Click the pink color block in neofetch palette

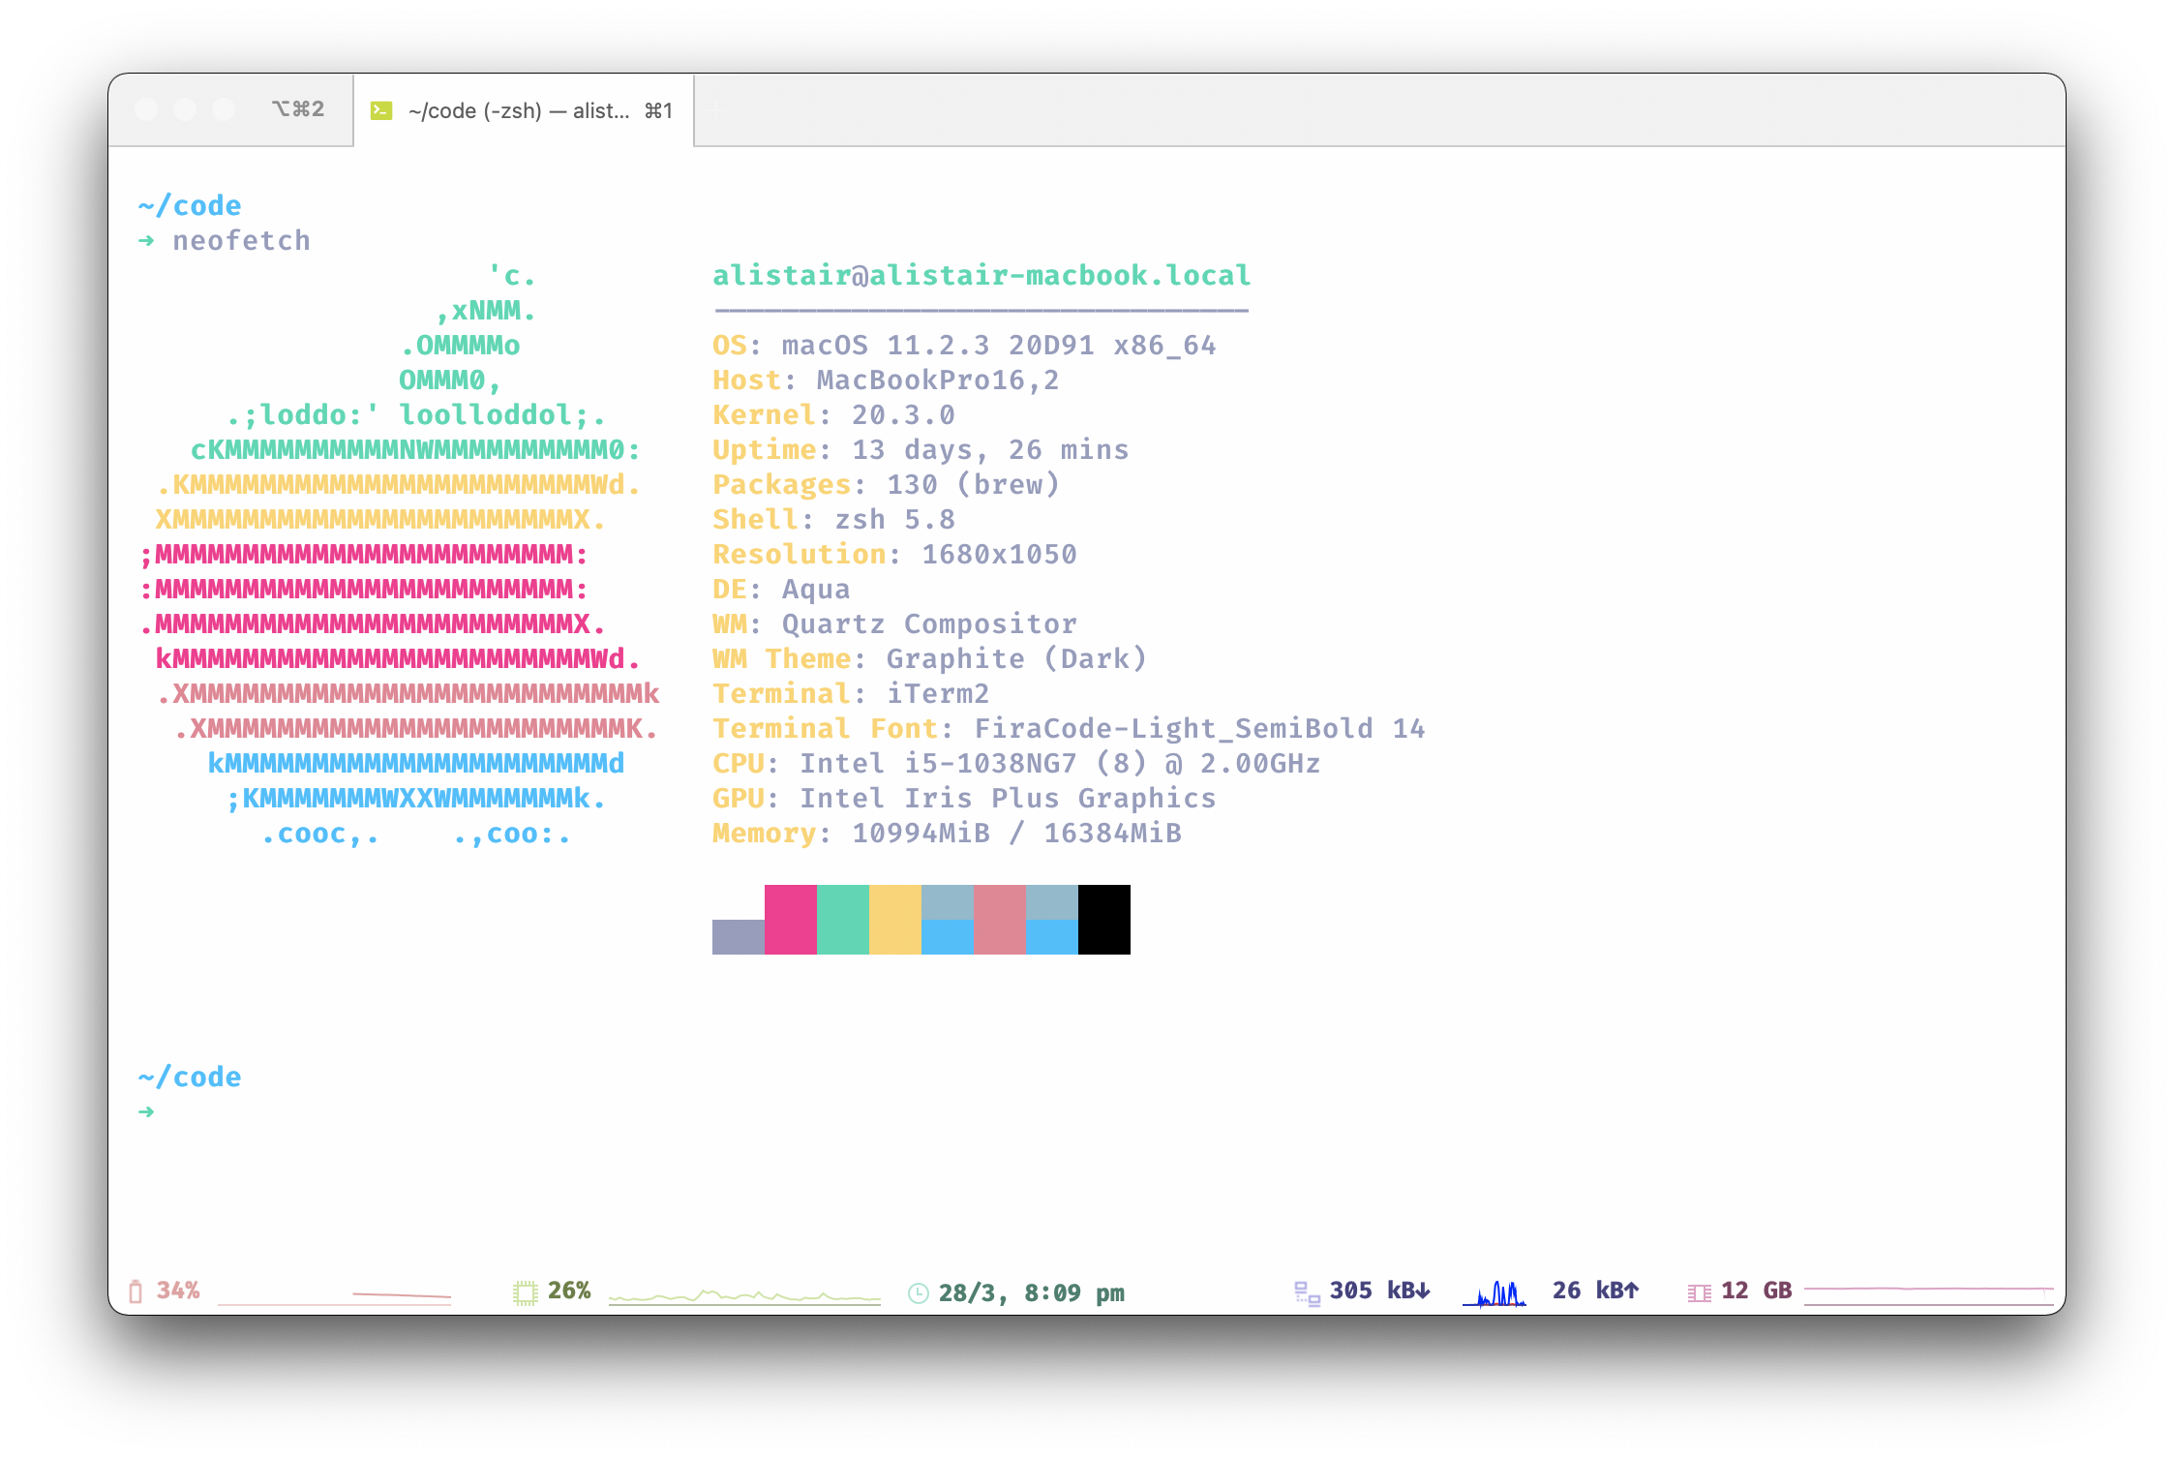pos(790,920)
